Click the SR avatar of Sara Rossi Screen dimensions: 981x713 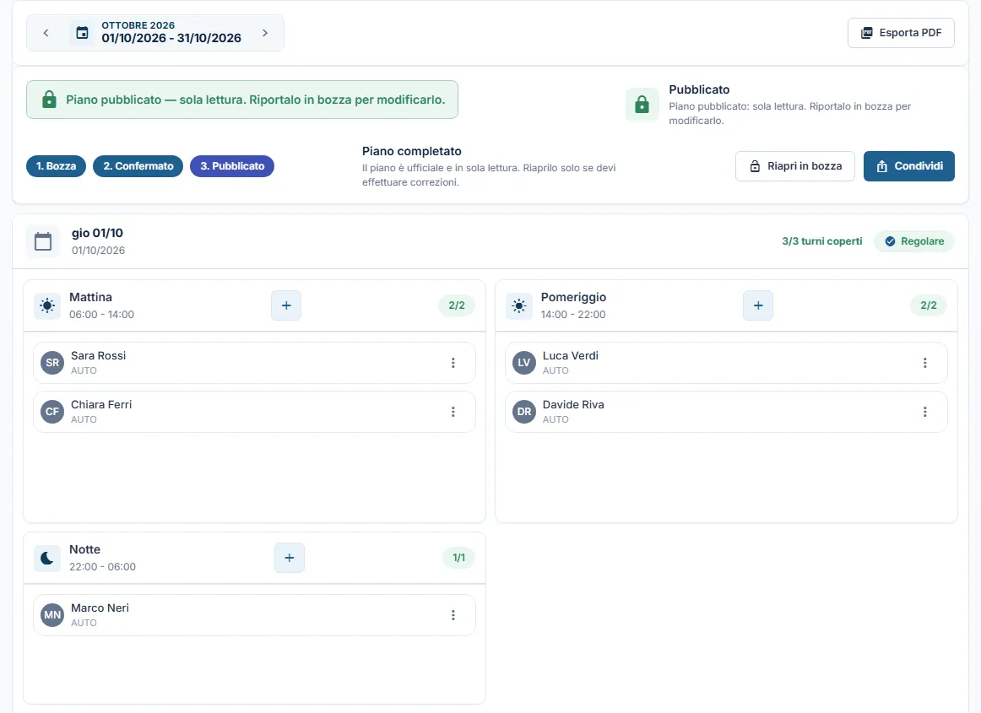pos(52,363)
